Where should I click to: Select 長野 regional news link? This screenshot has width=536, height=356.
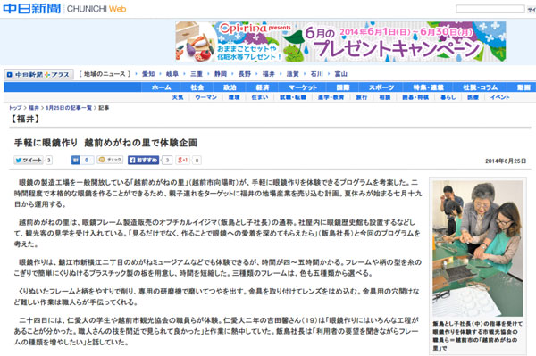pos(245,74)
